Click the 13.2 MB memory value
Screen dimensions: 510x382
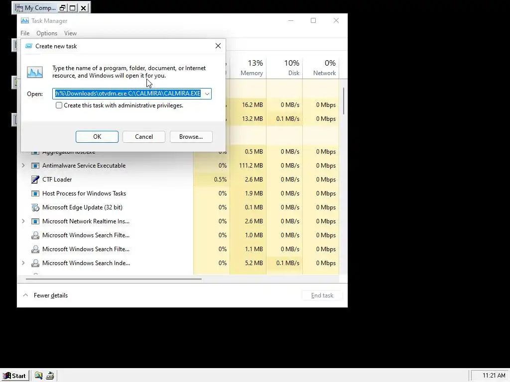pos(253,119)
